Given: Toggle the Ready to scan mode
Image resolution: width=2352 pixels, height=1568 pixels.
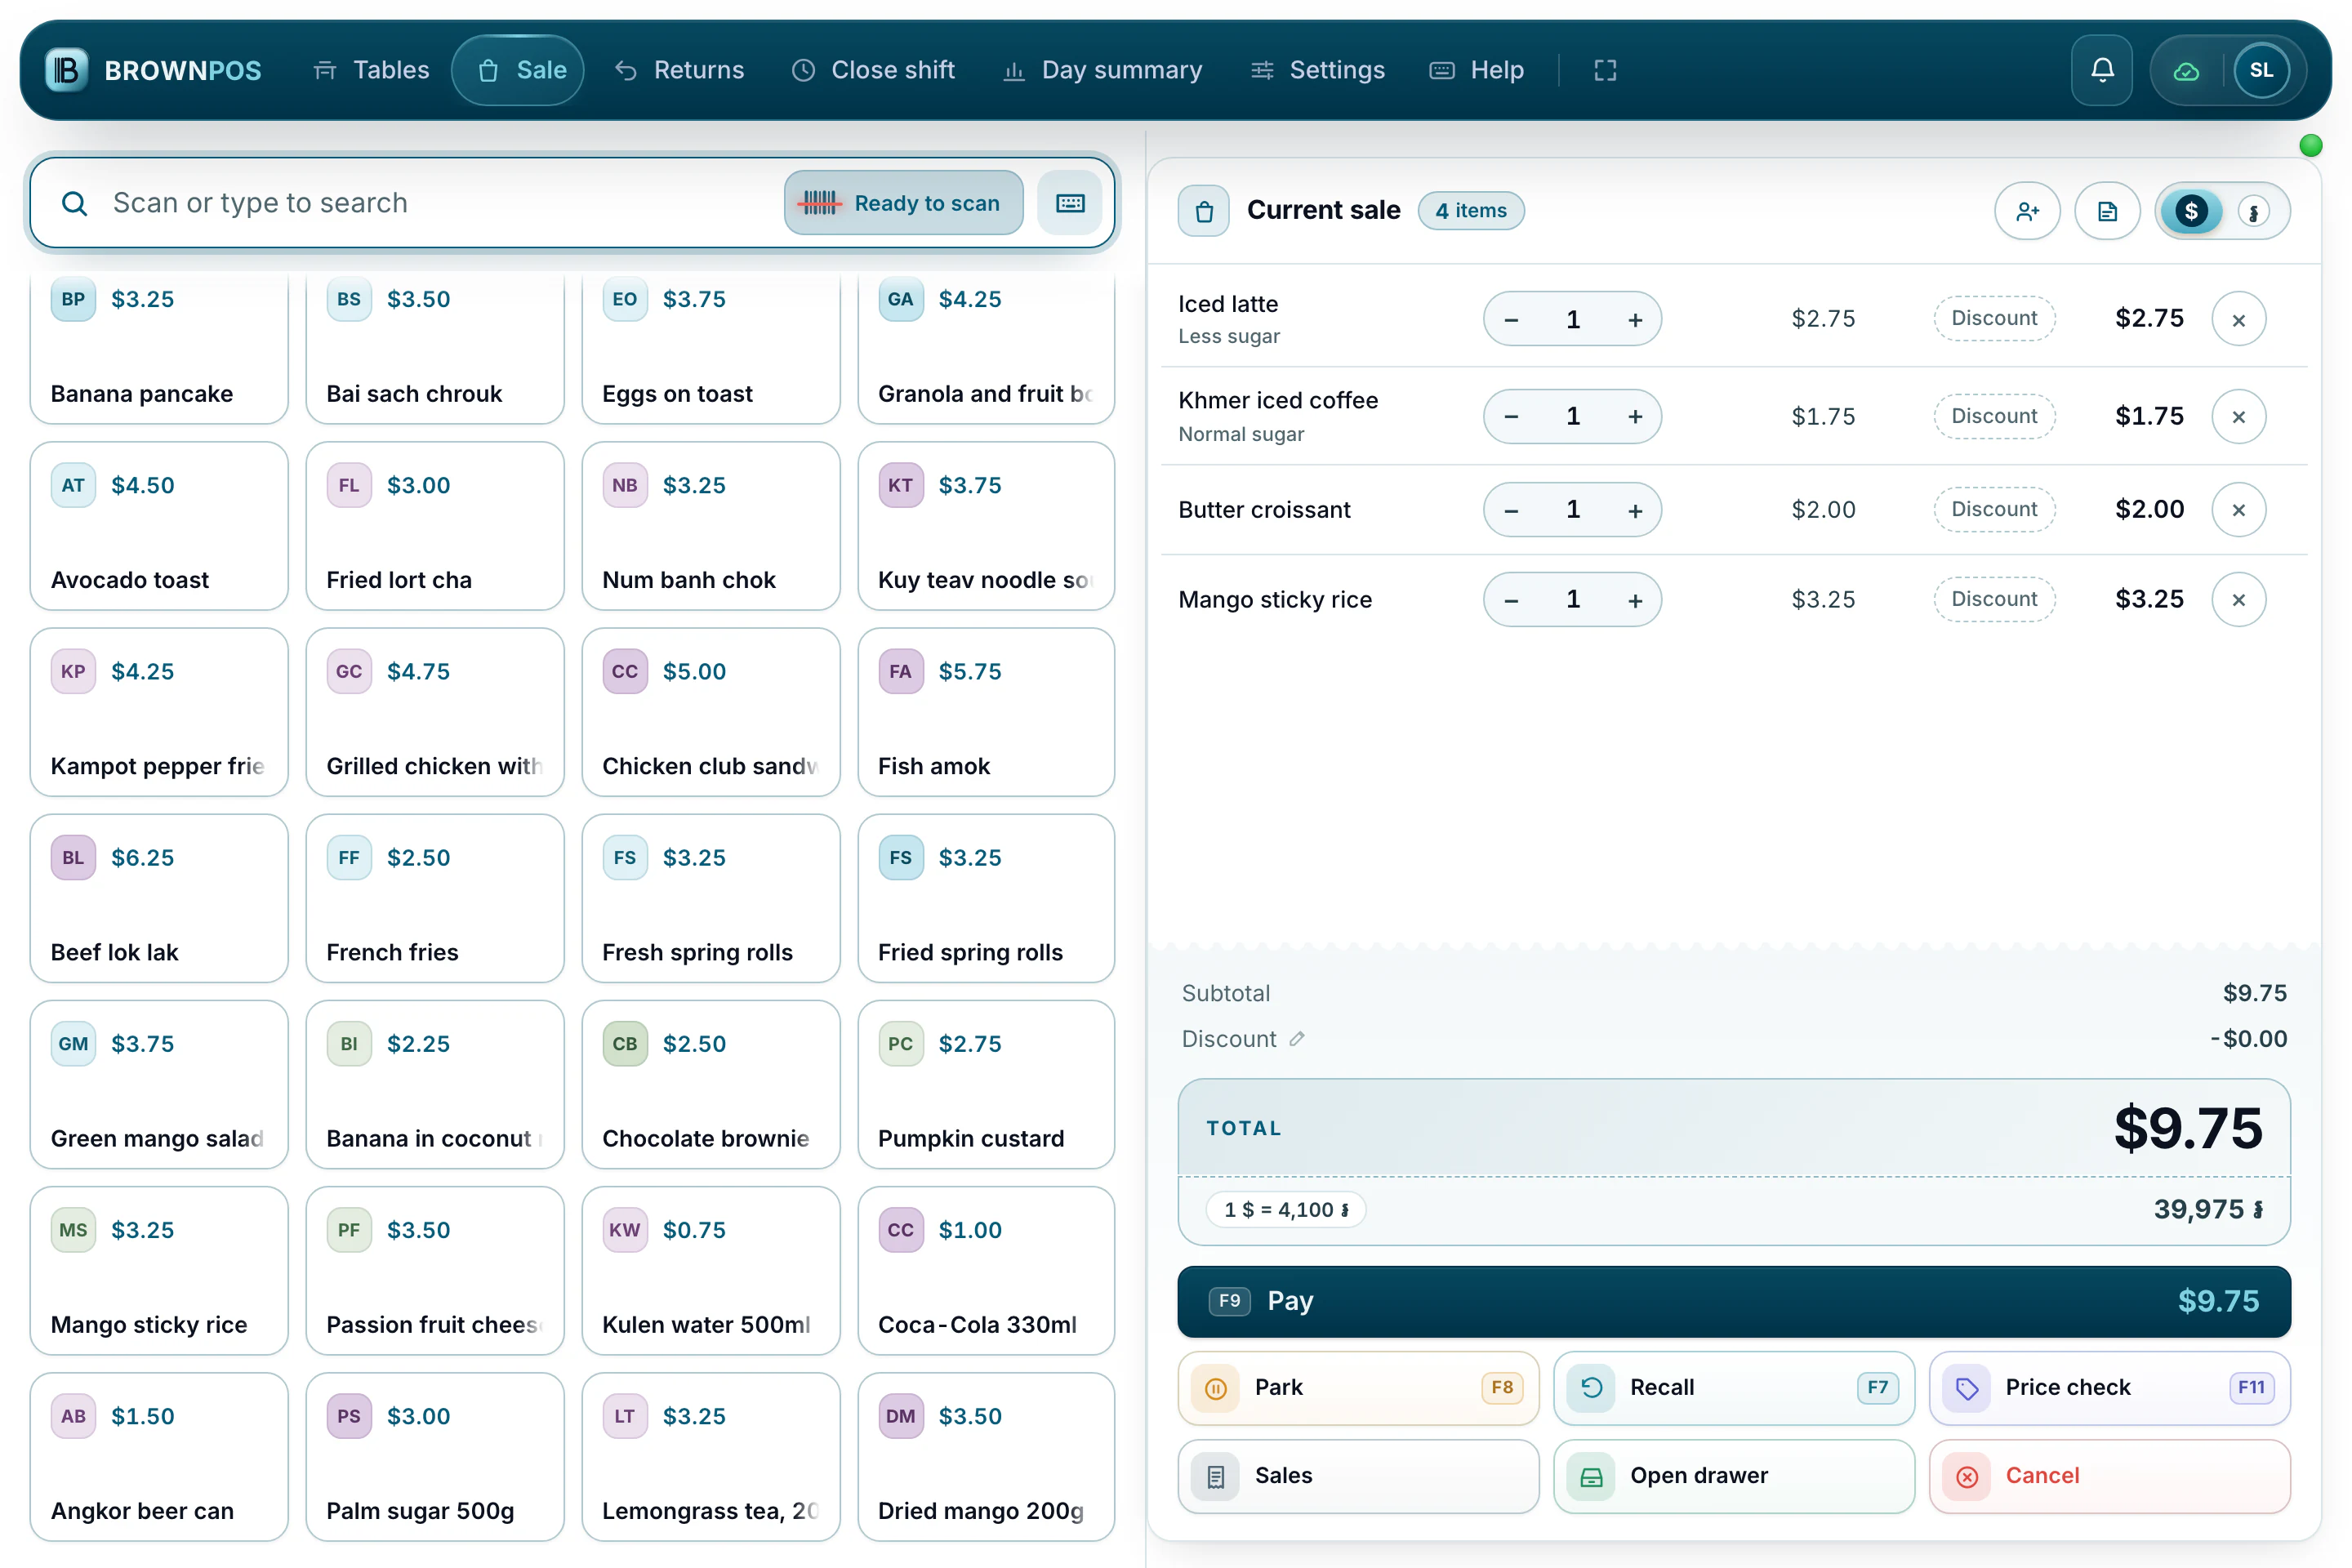Looking at the screenshot, I should tap(904, 203).
